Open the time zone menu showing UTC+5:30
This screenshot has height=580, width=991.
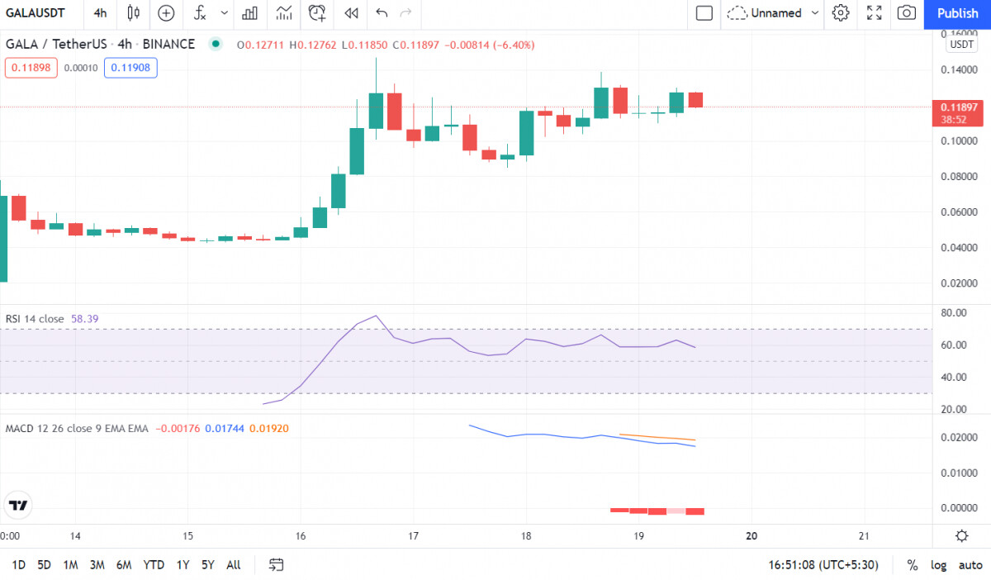823,565
